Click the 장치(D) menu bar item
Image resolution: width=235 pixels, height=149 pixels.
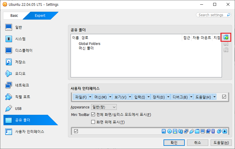pyautogui.click(x=159, y=97)
